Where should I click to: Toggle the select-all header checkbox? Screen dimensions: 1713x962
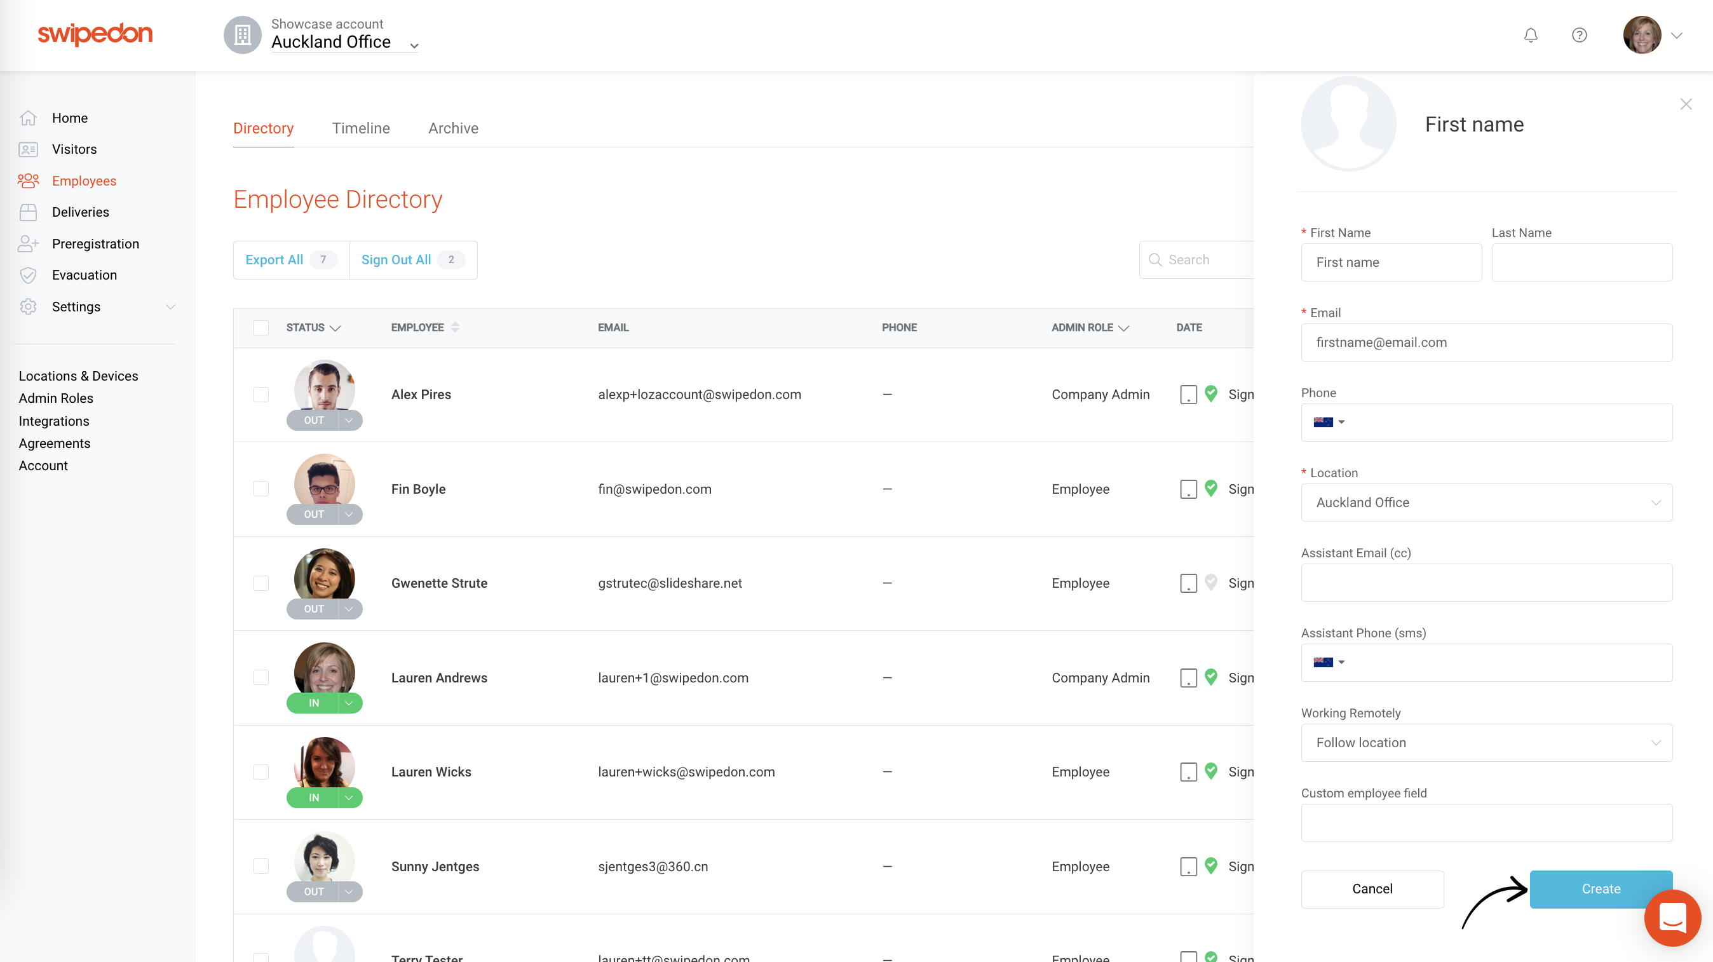[x=261, y=328]
